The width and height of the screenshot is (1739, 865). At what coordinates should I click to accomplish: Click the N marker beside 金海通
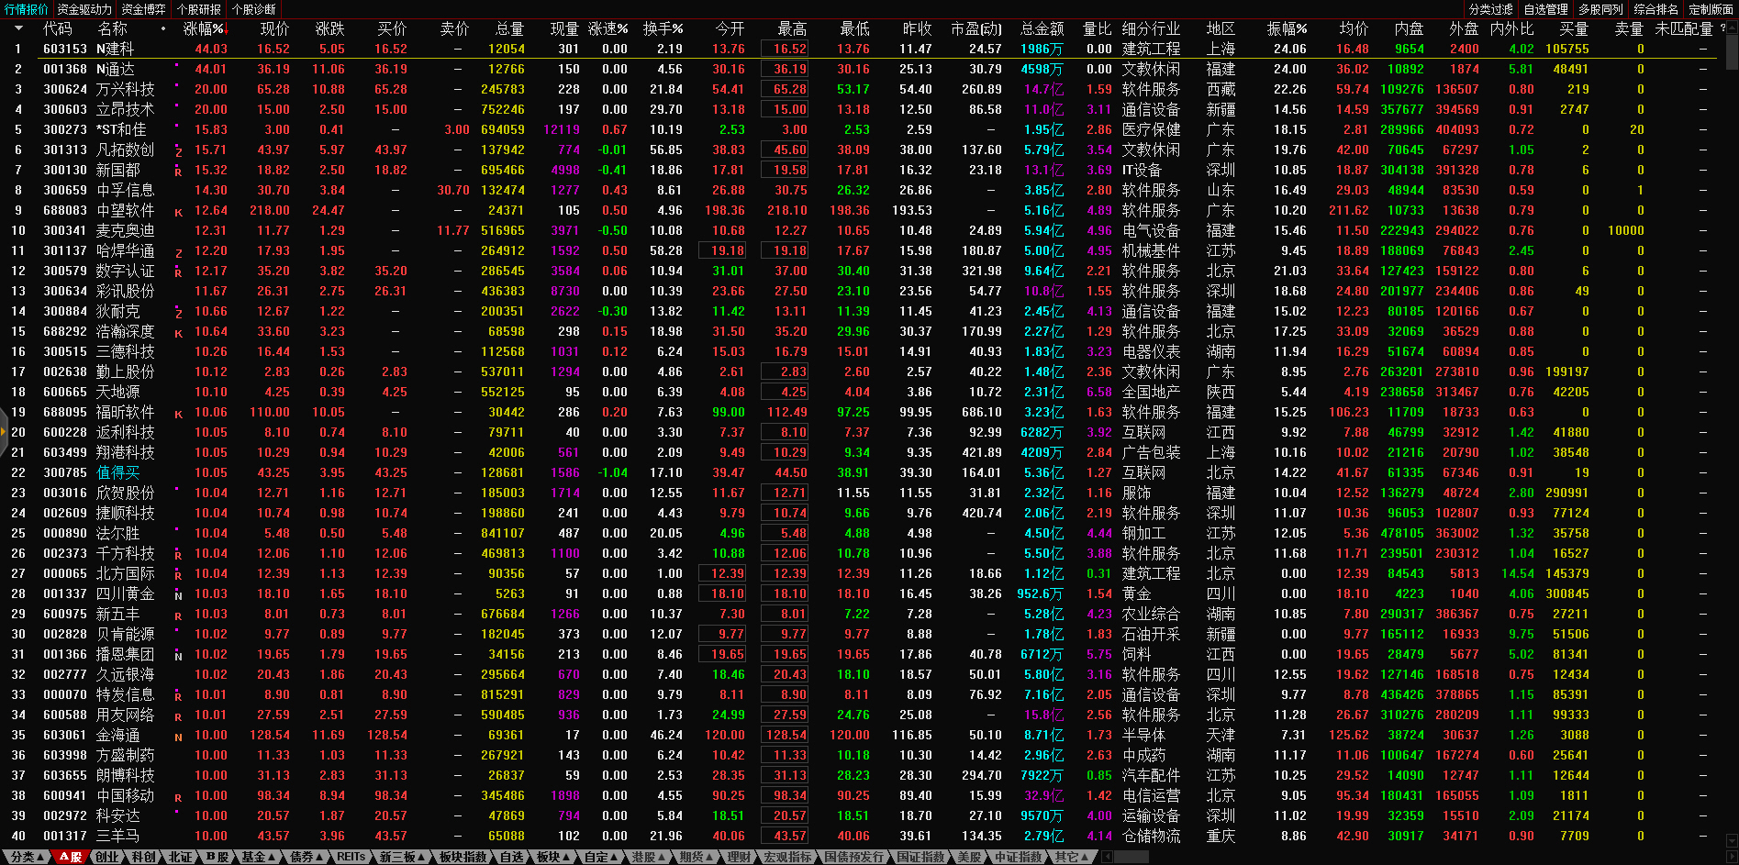(x=178, y=737)
